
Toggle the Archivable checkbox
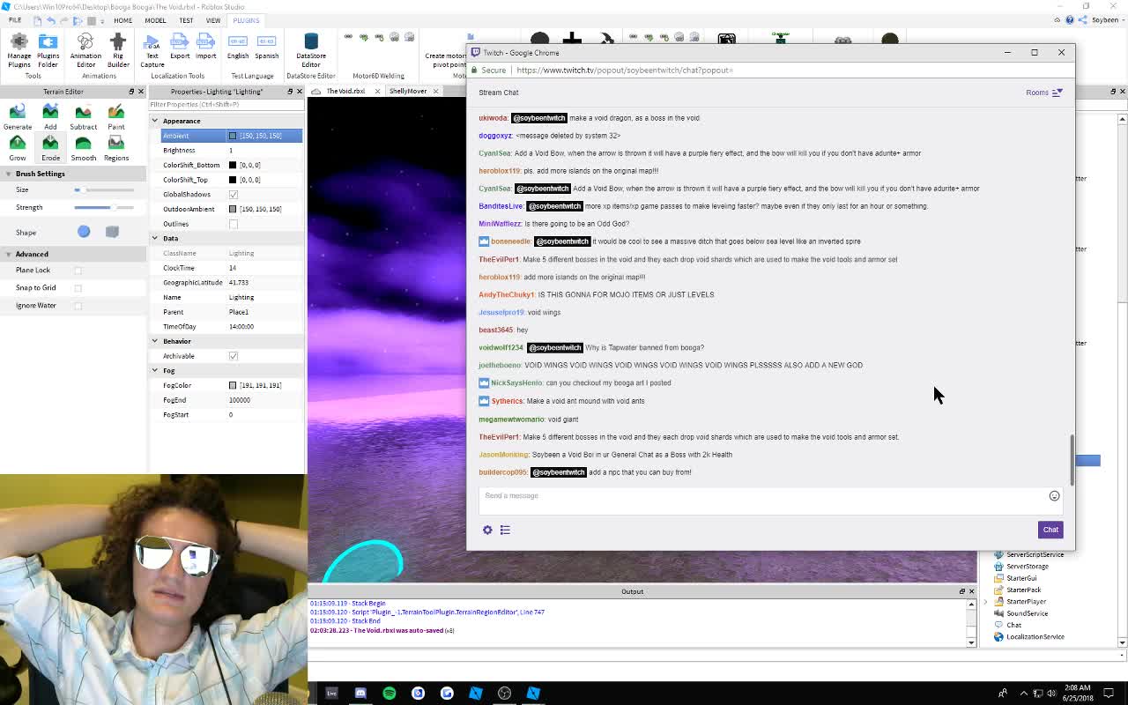(233, 356)
